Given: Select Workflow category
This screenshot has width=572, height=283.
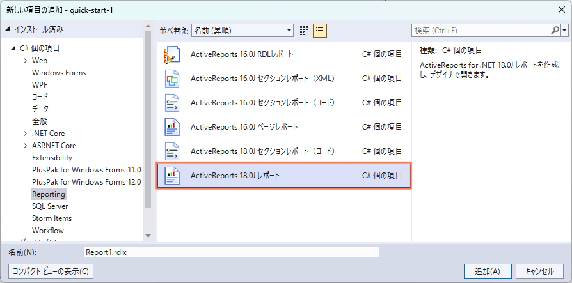Looking at the screenshot, I should pos(48,231).
